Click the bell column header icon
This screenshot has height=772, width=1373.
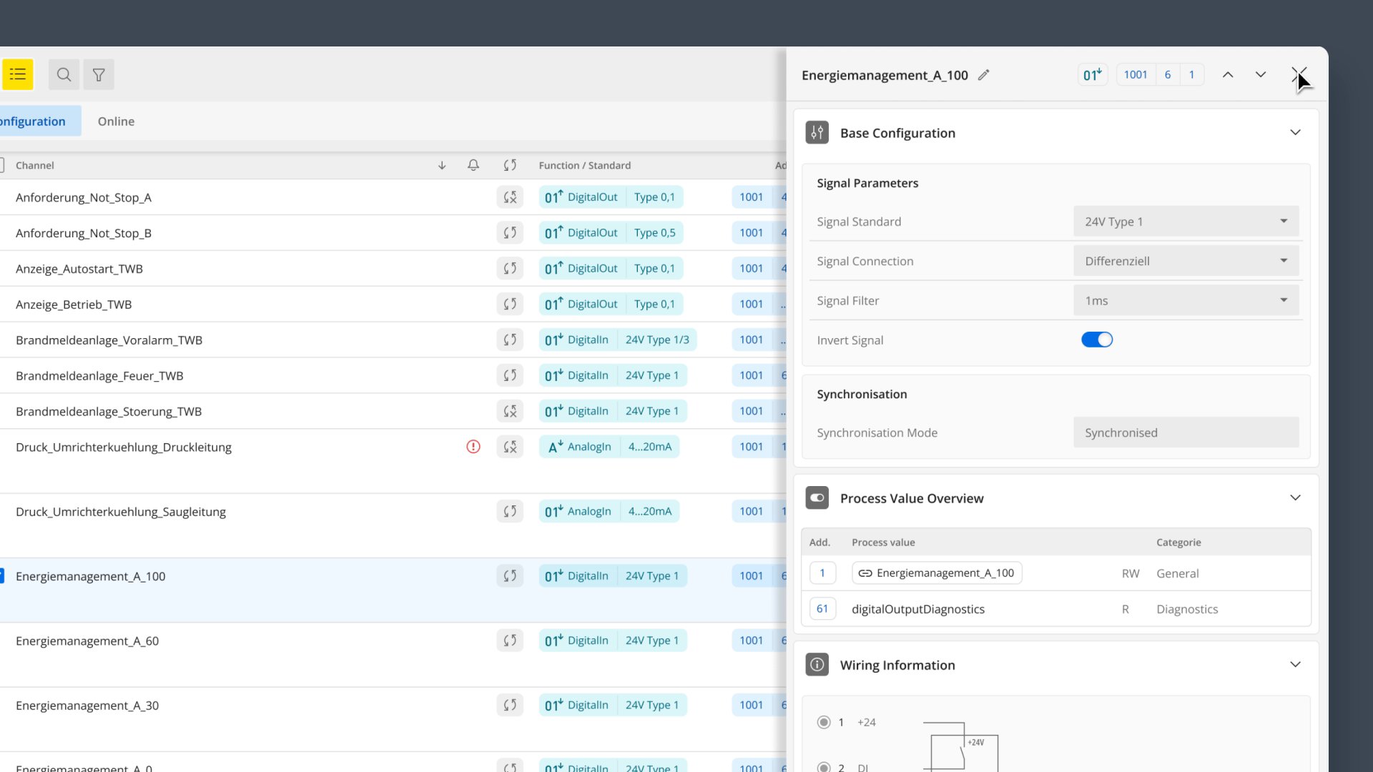(x=473, y=165)
